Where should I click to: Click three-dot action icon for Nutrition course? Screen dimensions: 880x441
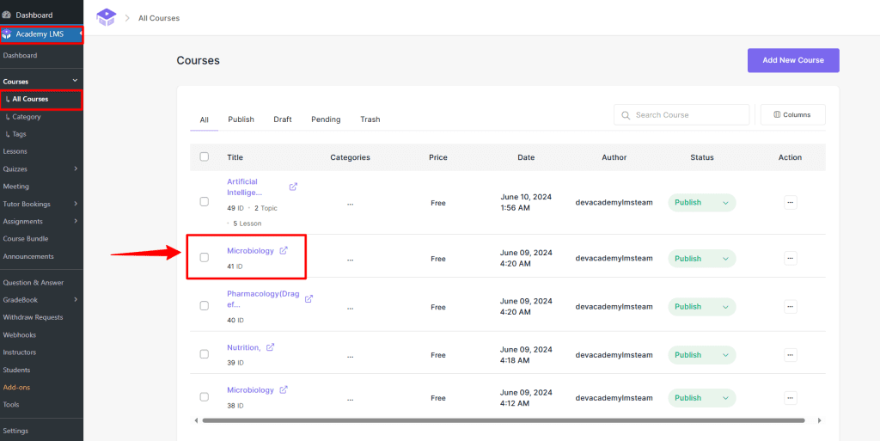pos(790,355)
